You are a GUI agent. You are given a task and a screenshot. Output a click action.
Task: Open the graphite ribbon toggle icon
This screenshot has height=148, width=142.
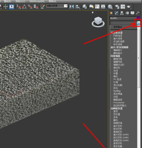click(x=91, y=7)
